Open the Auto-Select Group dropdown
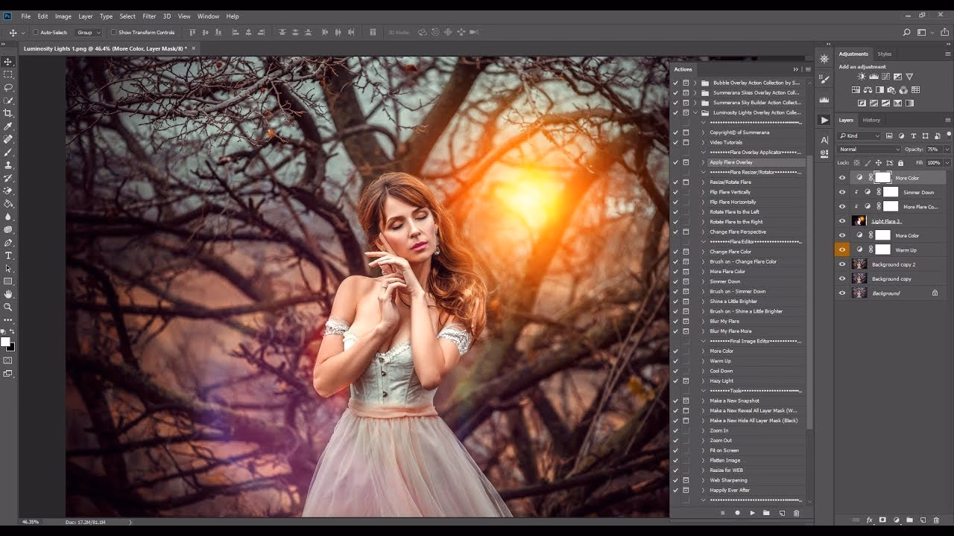 tap(88, 32)
